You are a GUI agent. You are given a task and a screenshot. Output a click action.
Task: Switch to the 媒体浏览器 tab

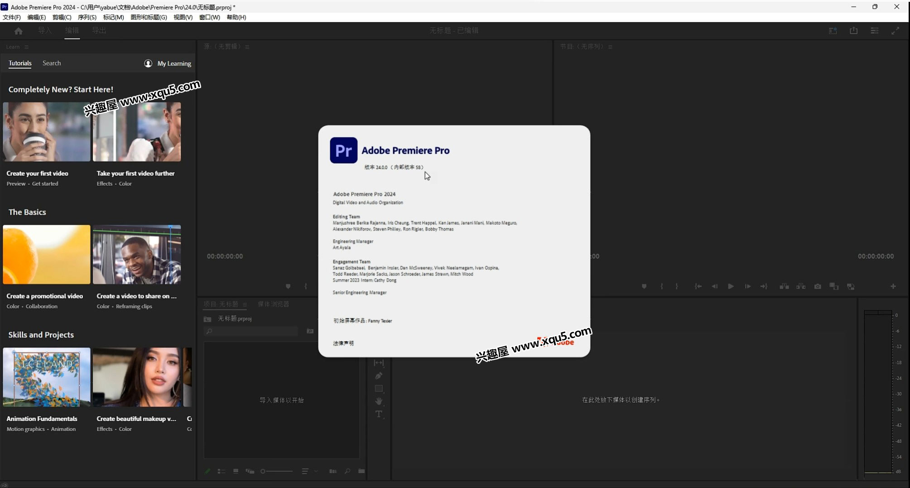273,304
